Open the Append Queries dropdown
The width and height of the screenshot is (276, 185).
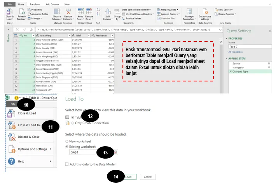[168, 14]
